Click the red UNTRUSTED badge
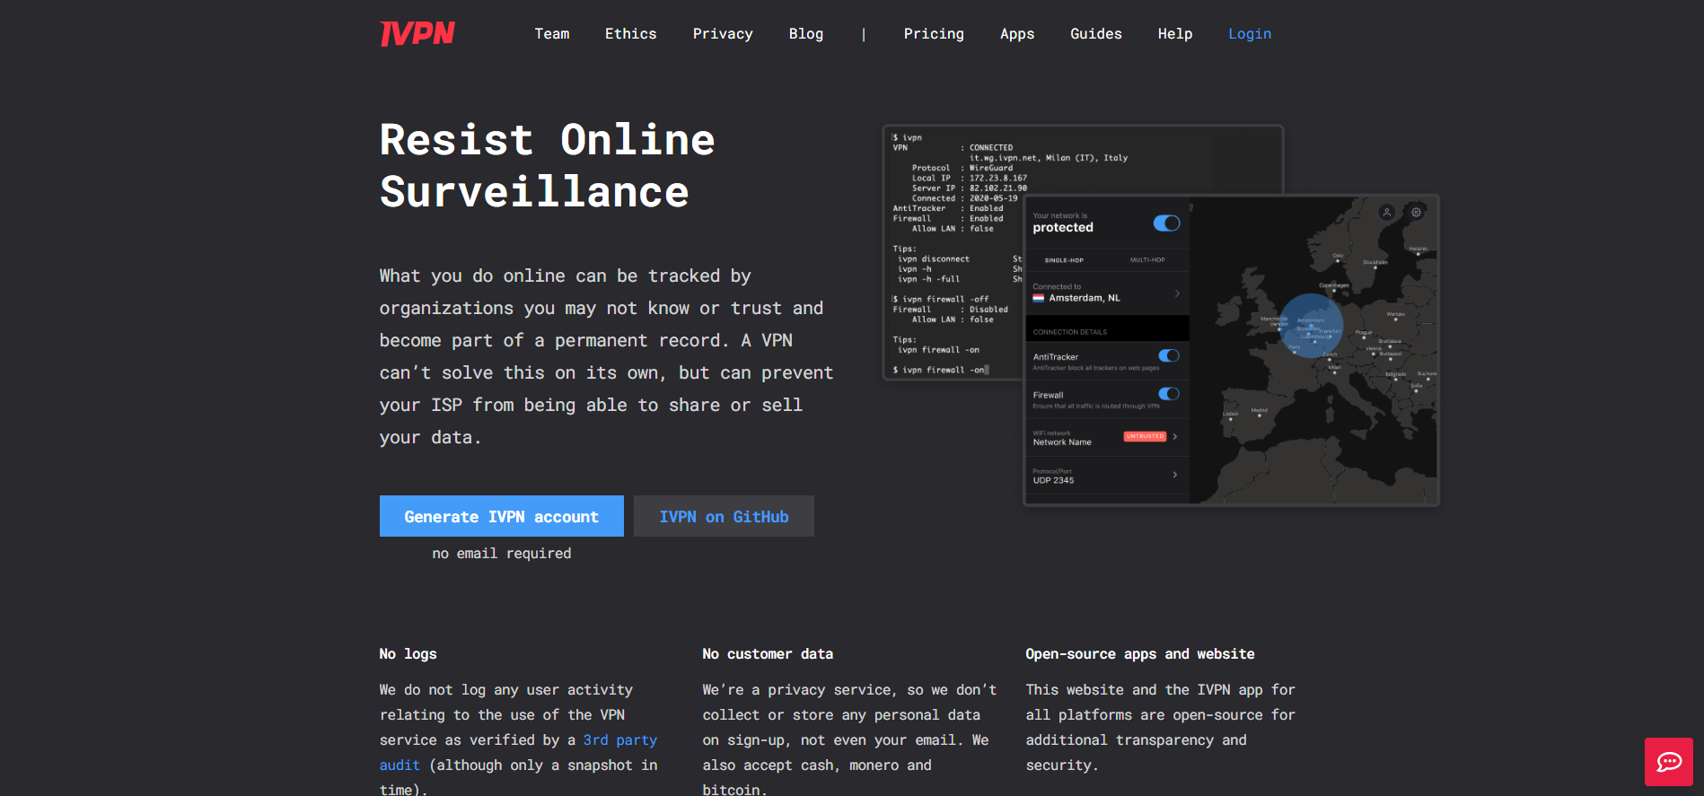 click(1145, 436)
